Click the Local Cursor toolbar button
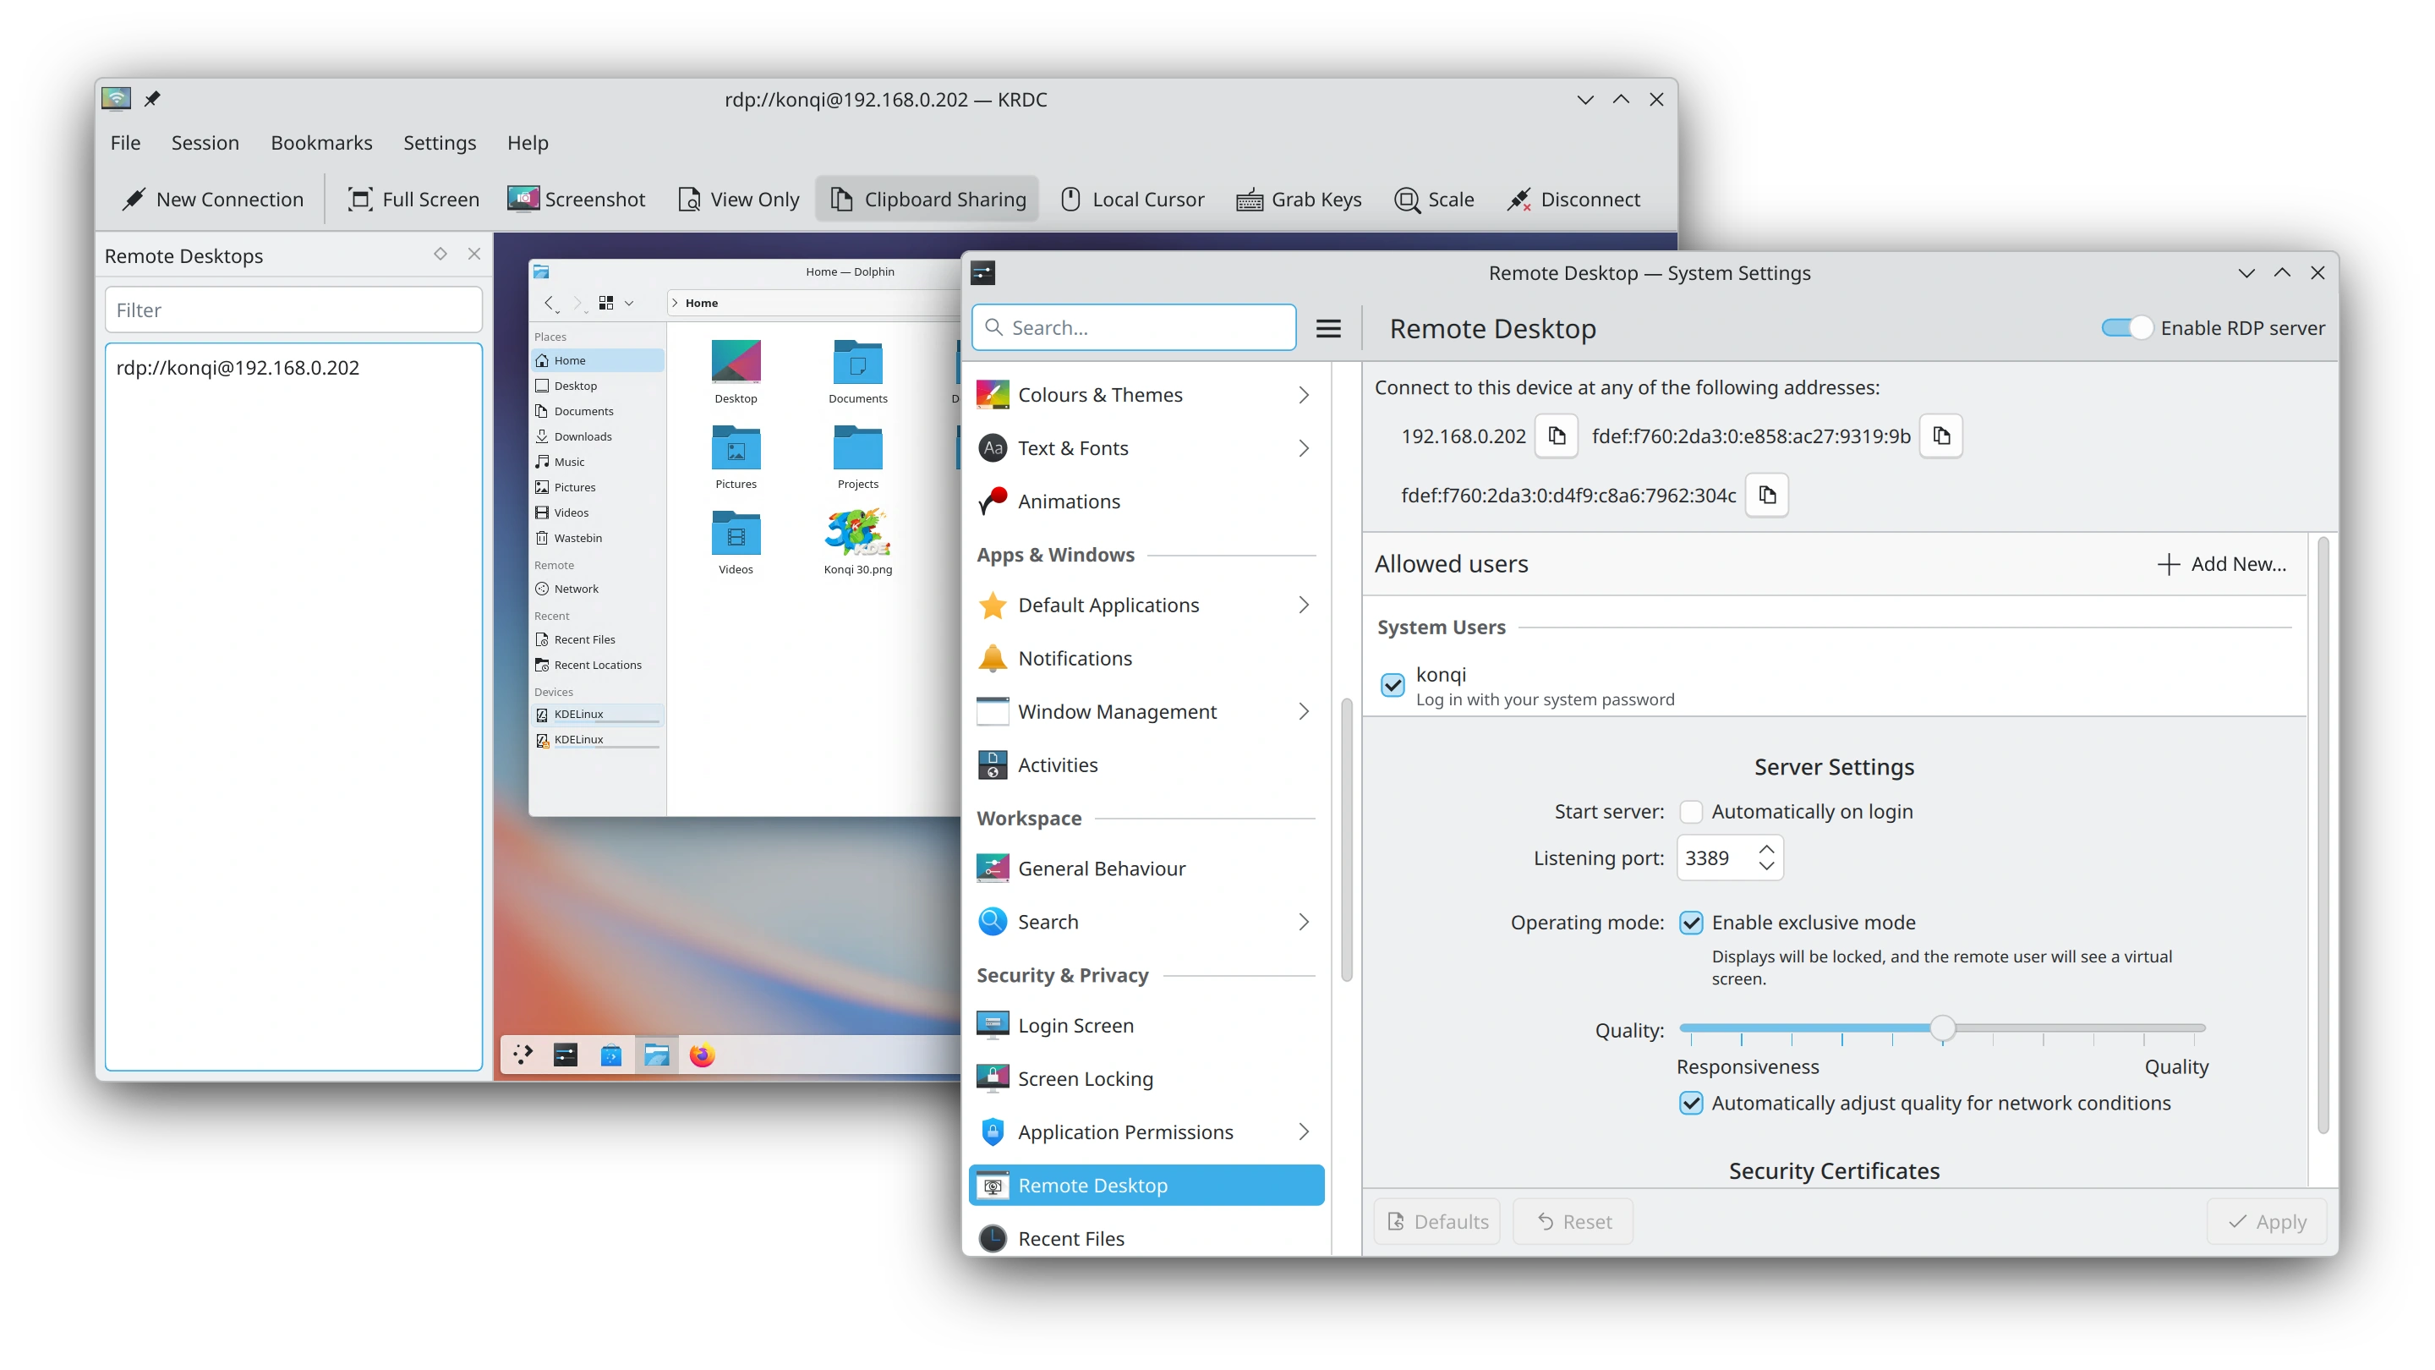This screenshot has height=1370, width=2435. click(x=1133, y=200)
